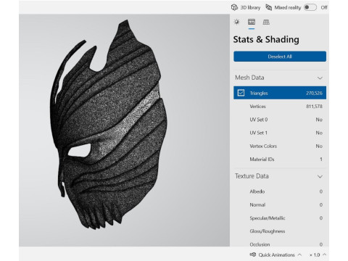The image size is (348, 261).
Task: Click the 3D mask model in viewport
Action: [x=109, y=125]
